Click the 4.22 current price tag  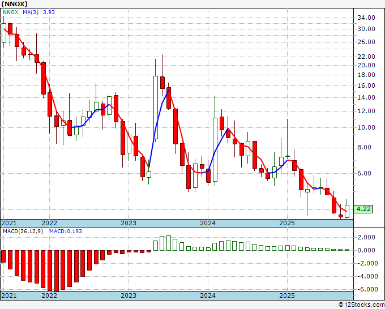pyautogui.click(x=363, y=209)
